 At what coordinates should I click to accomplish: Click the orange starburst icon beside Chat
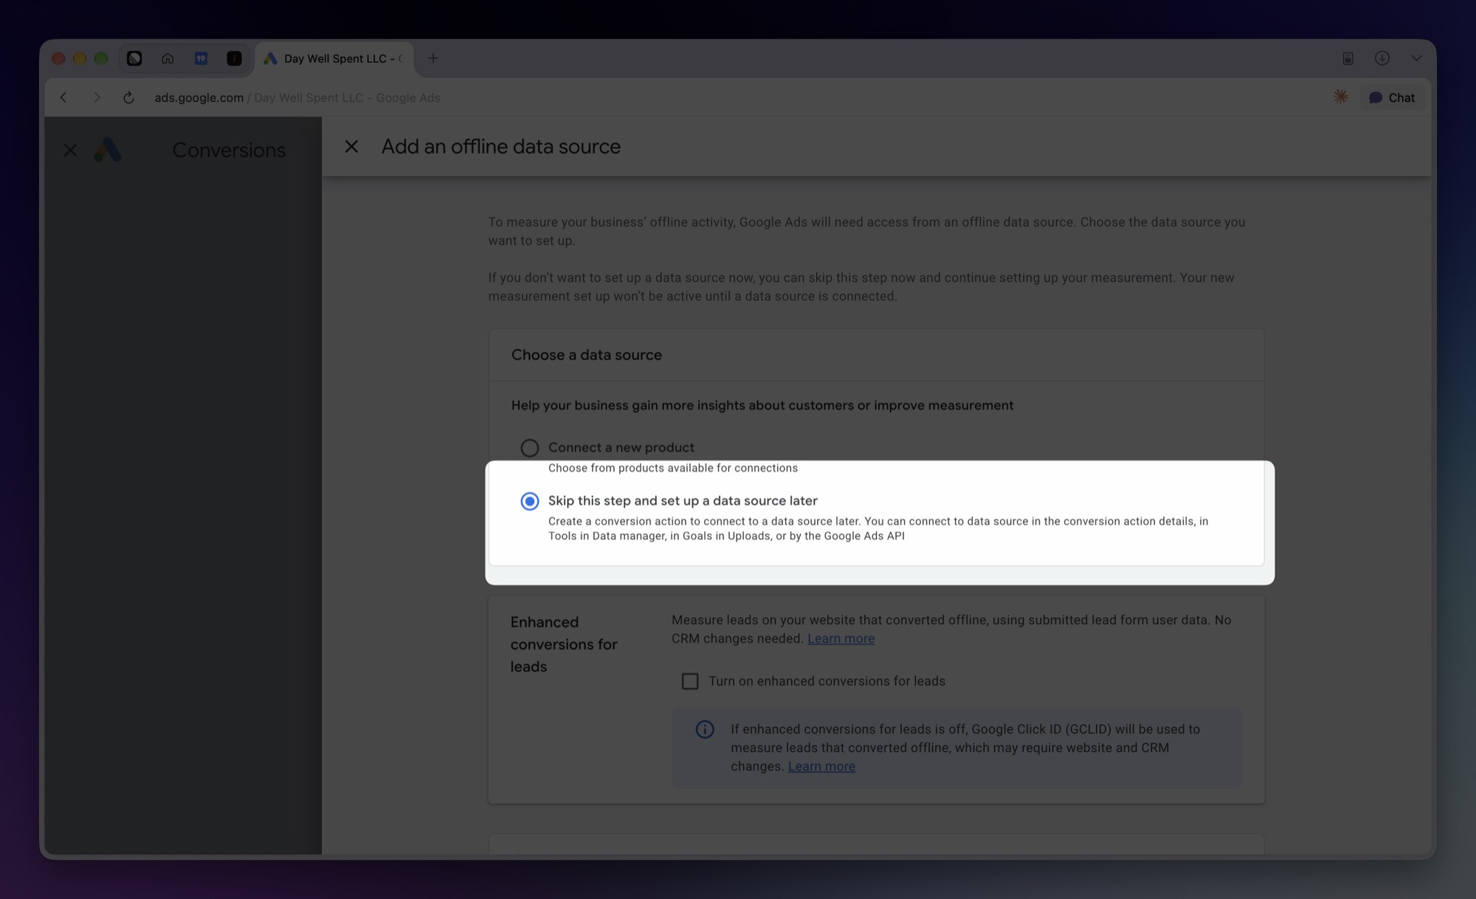coord(1341,97)
